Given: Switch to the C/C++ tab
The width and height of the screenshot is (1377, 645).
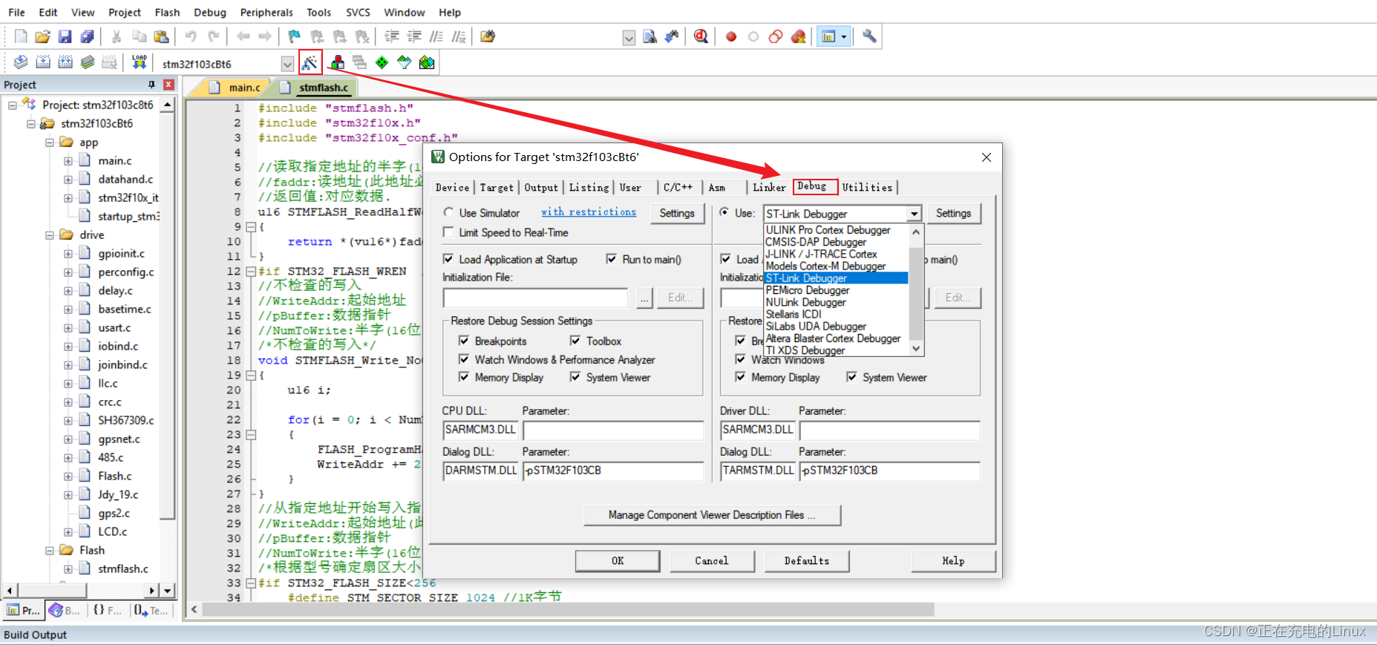Looking at the screenshot, I should pyautogui.click(x=678, y=187).
